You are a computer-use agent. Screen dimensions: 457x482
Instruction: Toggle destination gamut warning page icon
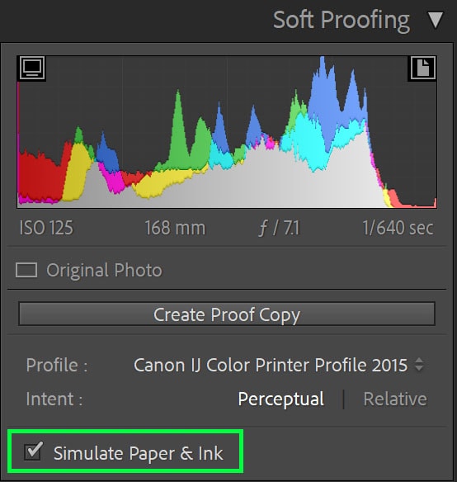tap(423, 68)
